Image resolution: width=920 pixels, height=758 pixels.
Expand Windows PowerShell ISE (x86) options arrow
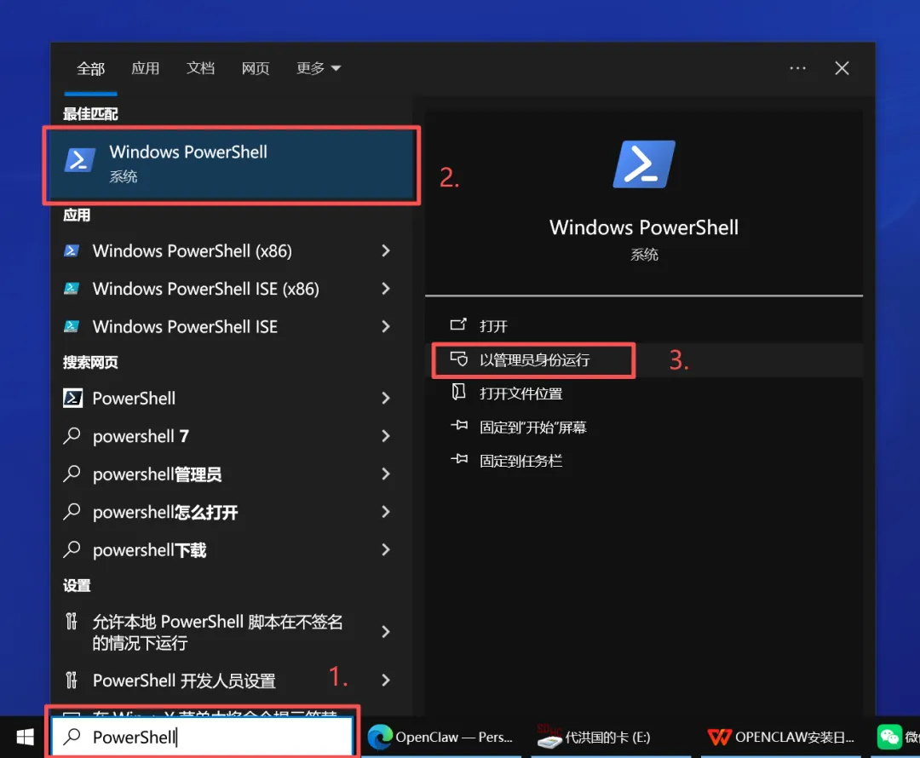[386, 289]
